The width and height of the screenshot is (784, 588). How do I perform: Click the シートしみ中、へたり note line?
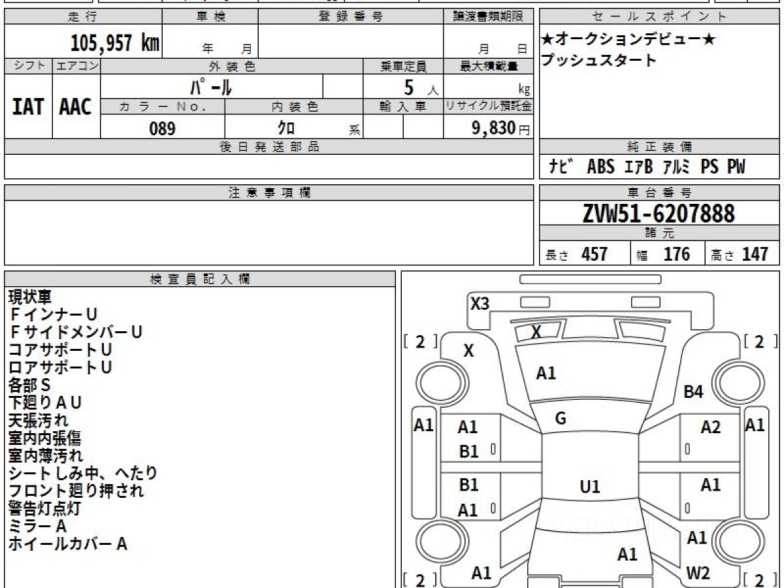tap(83, 473)
